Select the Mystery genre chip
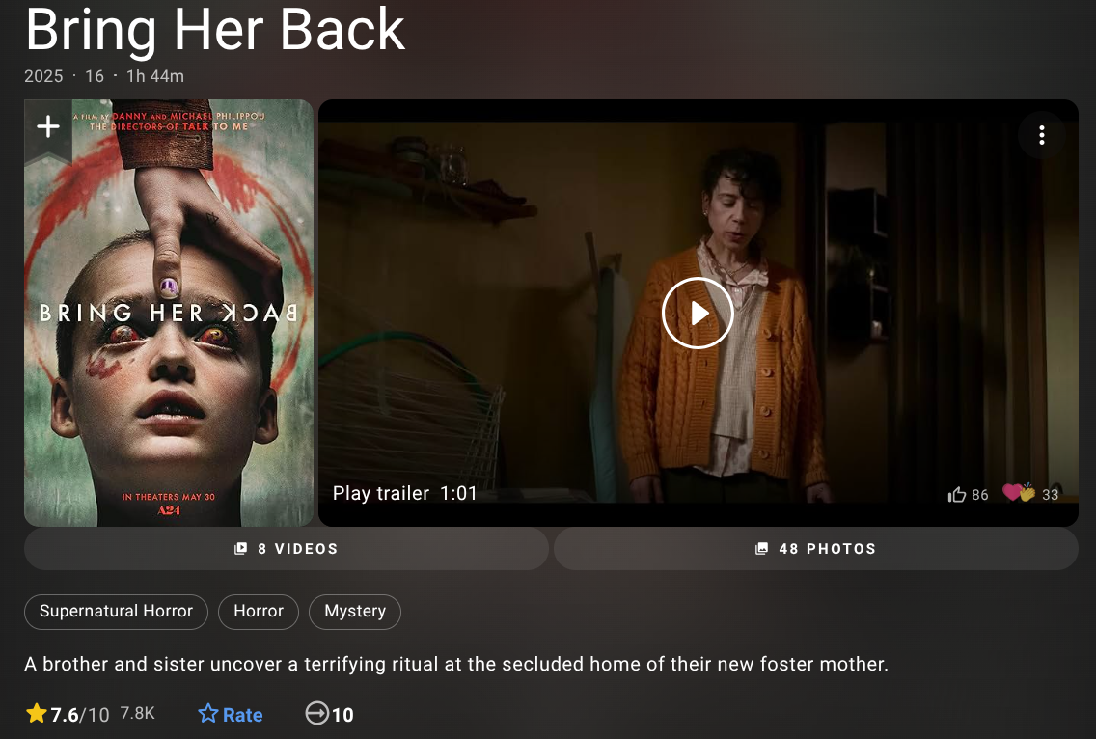Screen dimensions: 1096x739 pyautogui.click(x=355, y=611)
